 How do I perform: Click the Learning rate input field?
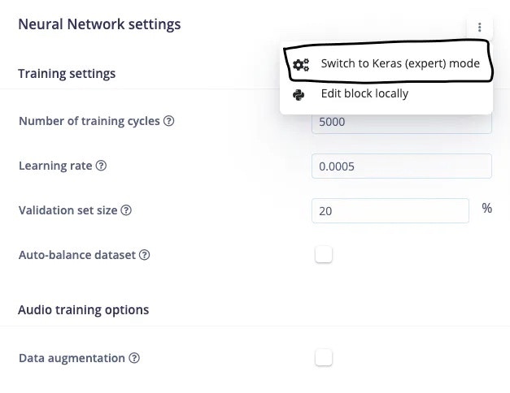401,166
